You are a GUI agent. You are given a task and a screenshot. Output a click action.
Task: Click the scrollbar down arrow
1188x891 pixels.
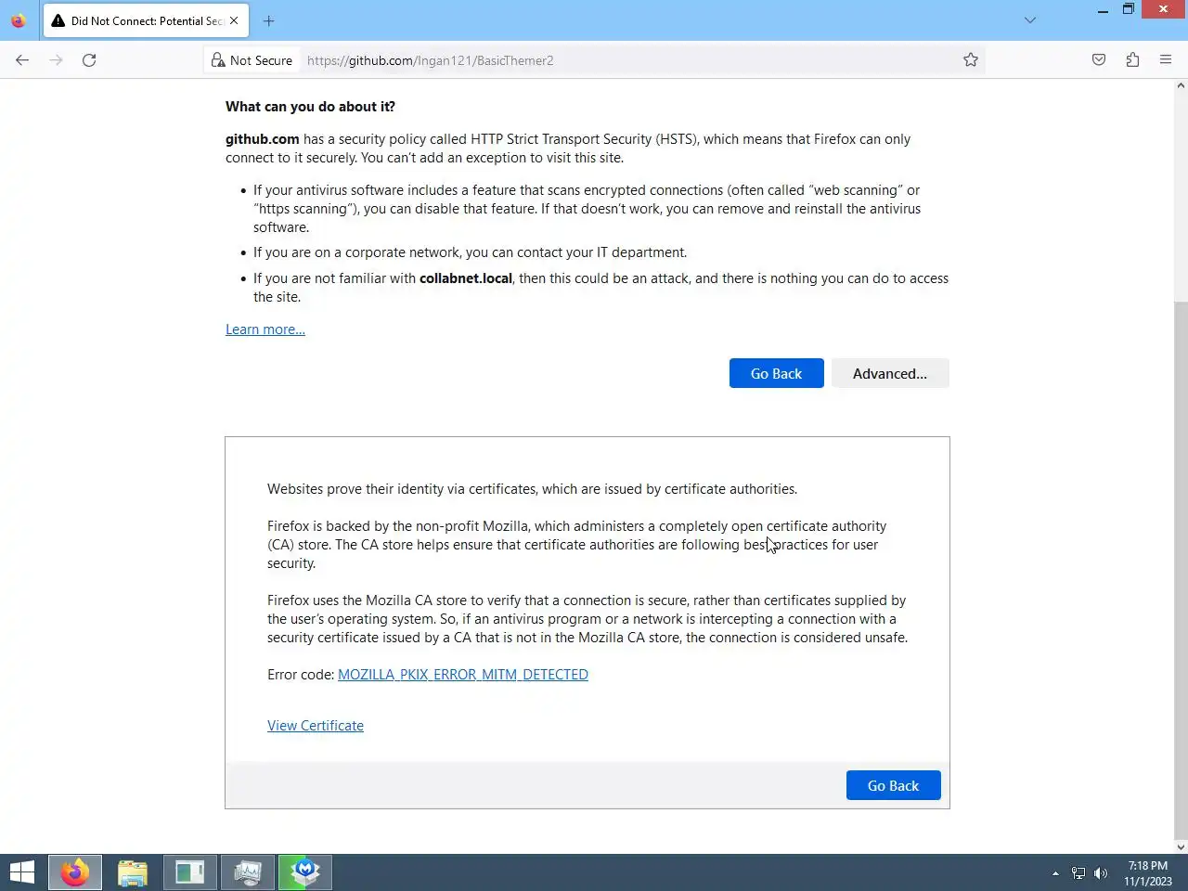click(x=1181, y=846)
